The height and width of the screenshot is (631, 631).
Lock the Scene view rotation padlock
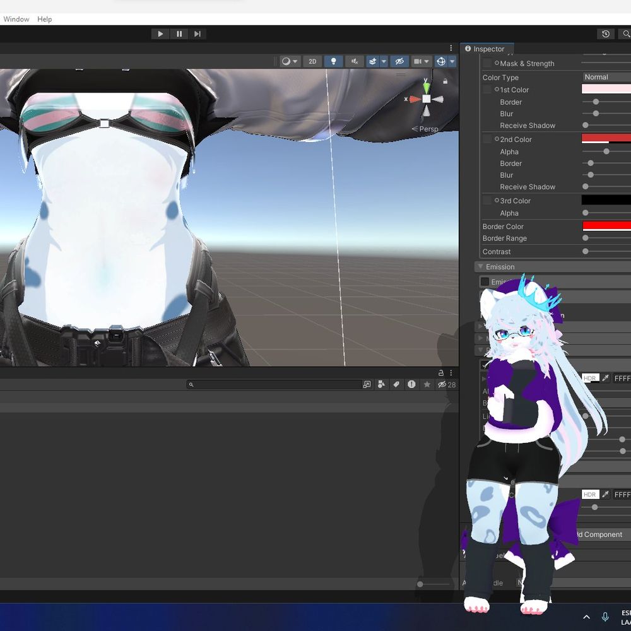click(445, 81)
